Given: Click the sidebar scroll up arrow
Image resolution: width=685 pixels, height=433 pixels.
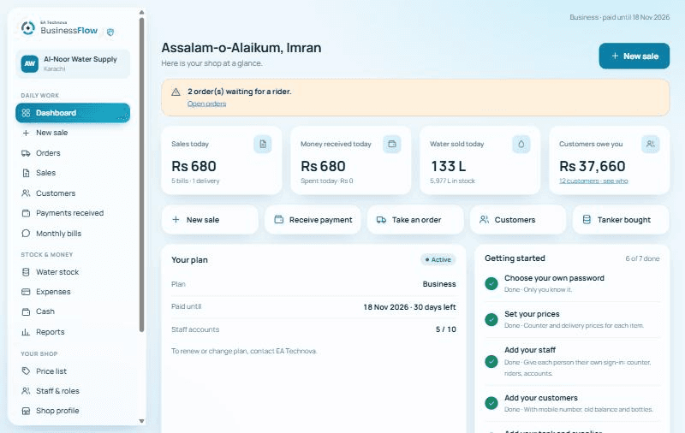Looking at the screenshot, I should [x=141, y=13].
